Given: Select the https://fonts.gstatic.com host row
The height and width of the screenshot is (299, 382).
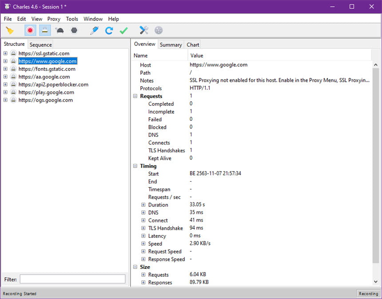Looking at the screenshot, I should pos(47,69).
